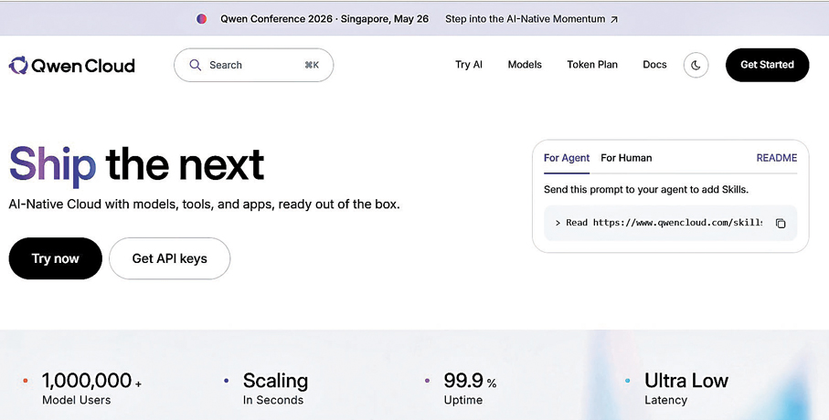Open the Docs navigation item
Viewport: 829px width, 420px height.
654,65
